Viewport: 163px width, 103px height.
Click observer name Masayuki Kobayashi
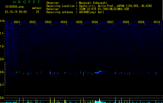pyautogui.click(x=93, y=3)
